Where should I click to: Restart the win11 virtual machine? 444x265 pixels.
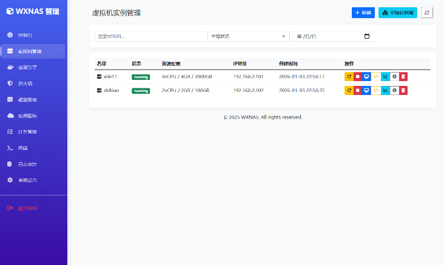tap(349, 77)
